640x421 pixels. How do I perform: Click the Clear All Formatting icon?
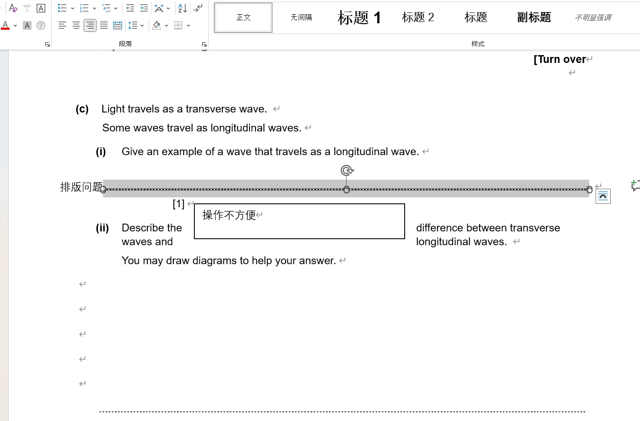click(13, 8)
